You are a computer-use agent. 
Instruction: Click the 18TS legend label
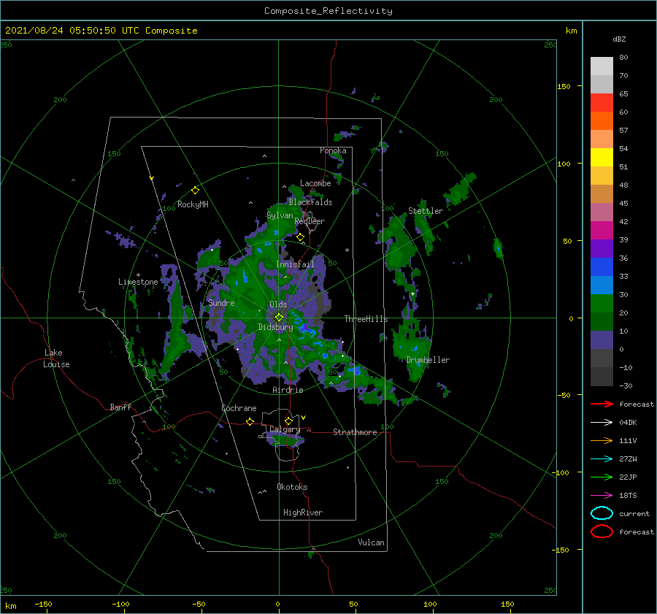click(x=628, y=496)
